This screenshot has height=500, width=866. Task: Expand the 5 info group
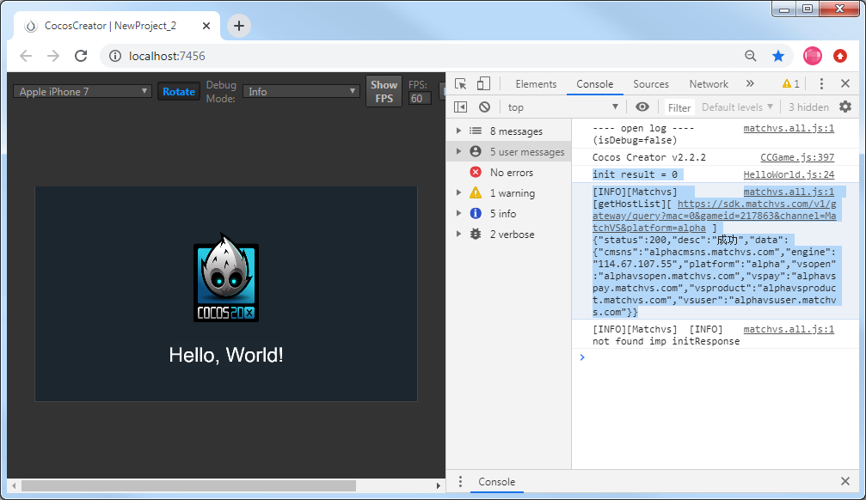458,213
